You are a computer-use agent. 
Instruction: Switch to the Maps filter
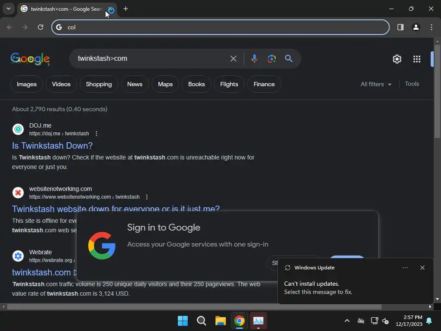[165, 84]
